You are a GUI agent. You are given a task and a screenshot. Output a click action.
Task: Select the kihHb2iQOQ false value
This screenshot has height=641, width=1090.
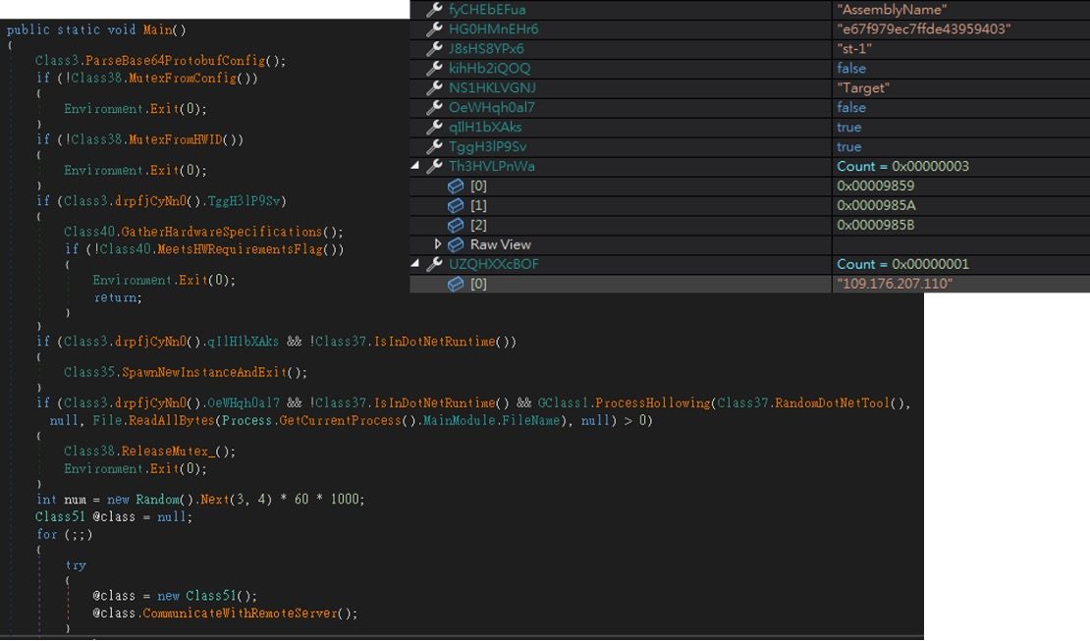[850, 69]
